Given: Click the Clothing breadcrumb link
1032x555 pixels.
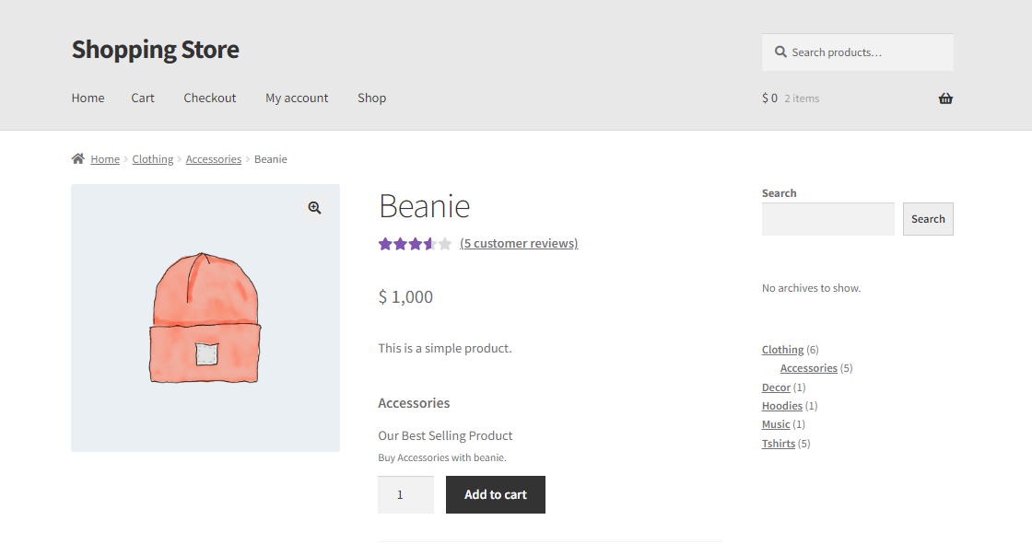Looking at the screenshot, I should point(153,159).
